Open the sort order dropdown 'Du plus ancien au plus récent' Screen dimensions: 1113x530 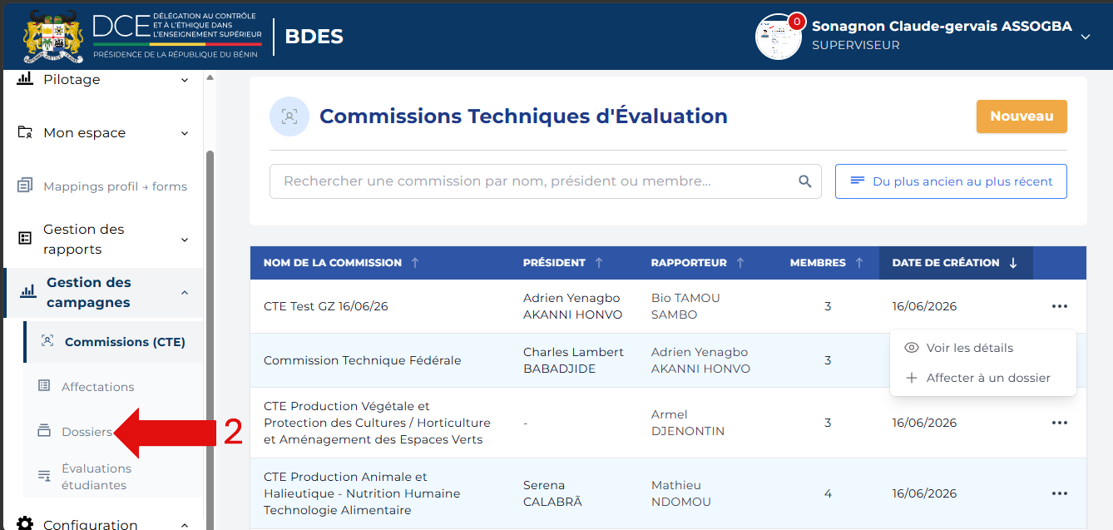click(x=951, y=181)
